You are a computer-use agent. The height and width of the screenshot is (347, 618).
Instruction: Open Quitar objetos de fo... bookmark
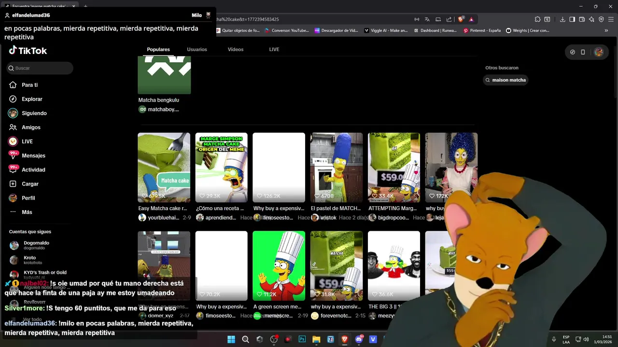(238, 30)
